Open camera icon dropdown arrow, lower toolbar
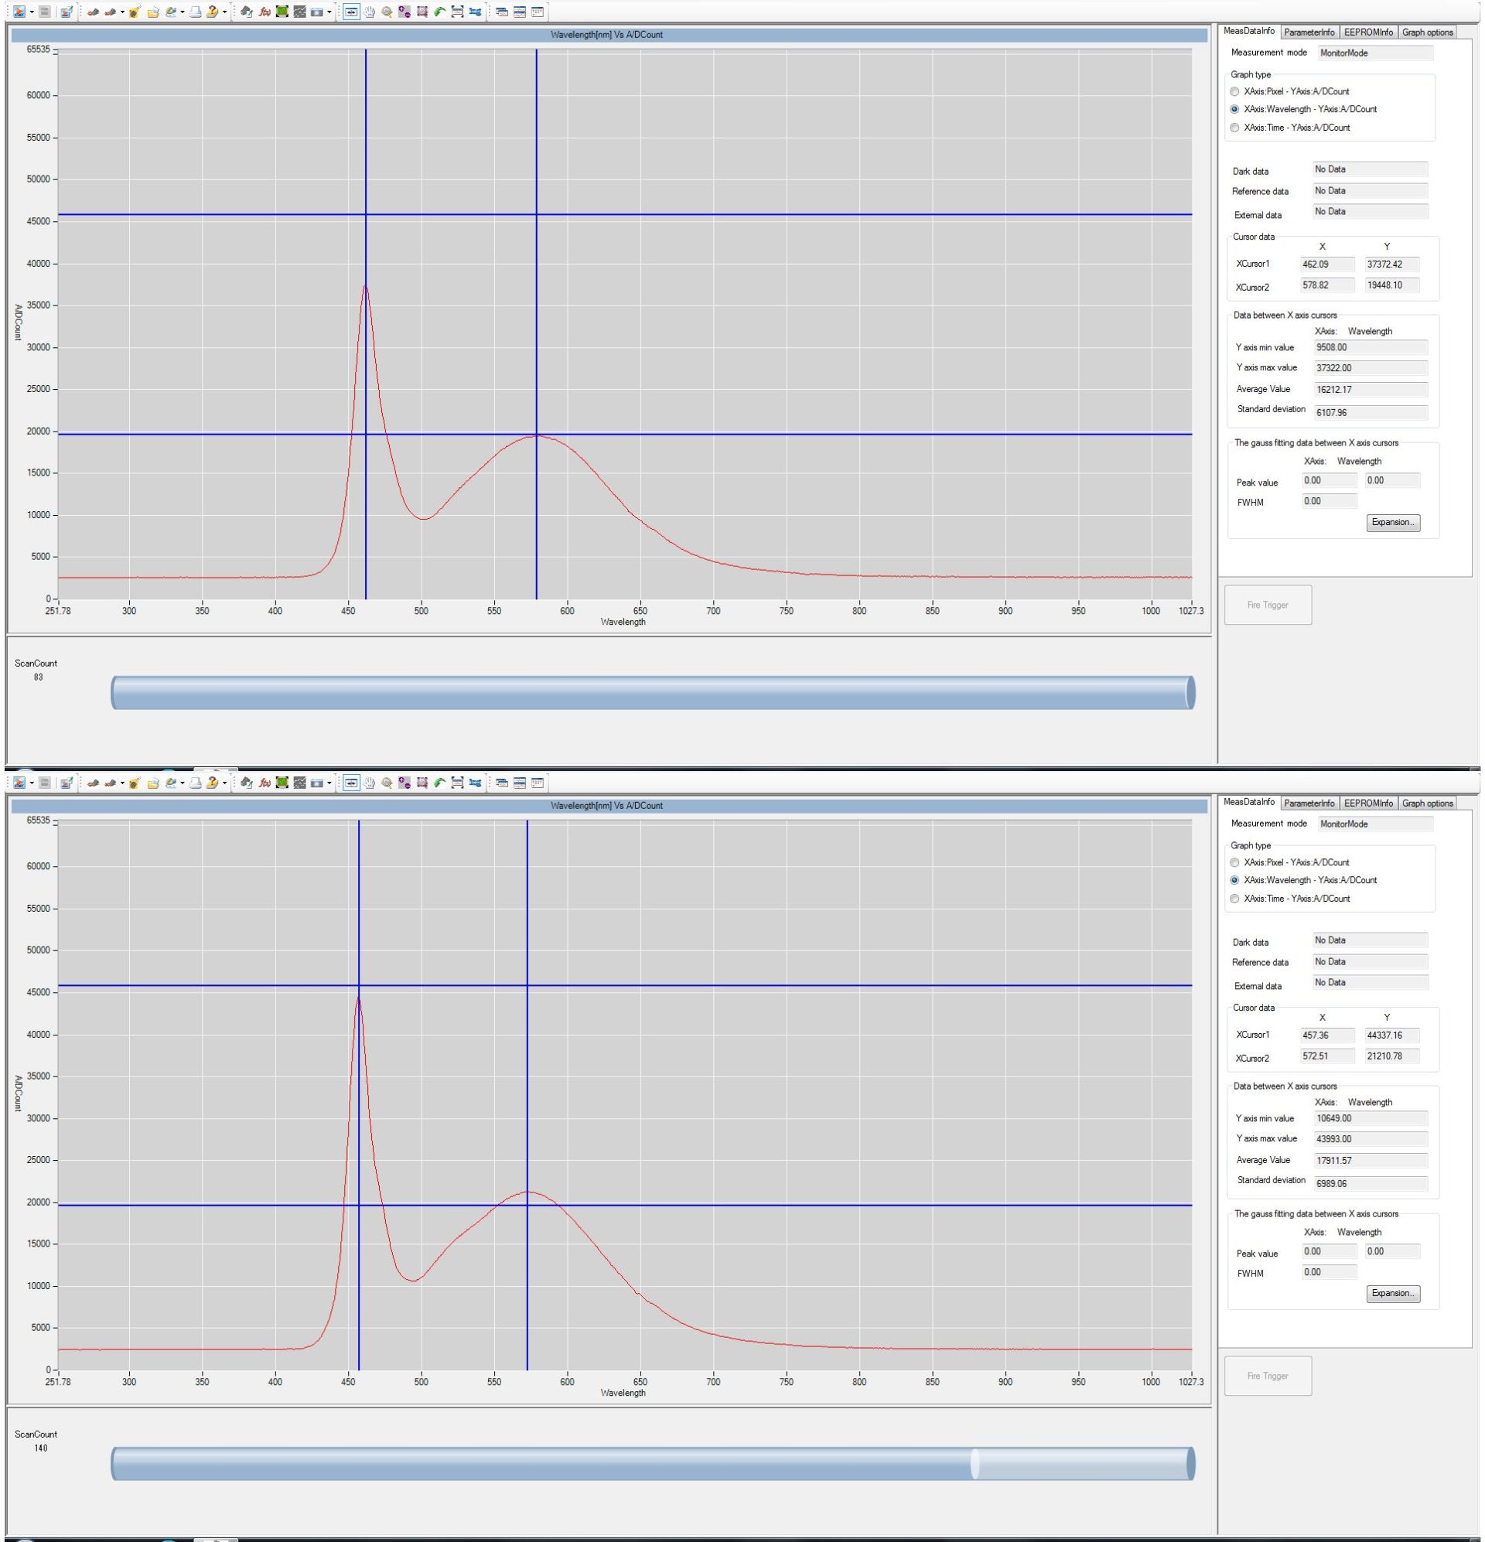Viewport: 1485px width, 1542px height. point(329,783)
